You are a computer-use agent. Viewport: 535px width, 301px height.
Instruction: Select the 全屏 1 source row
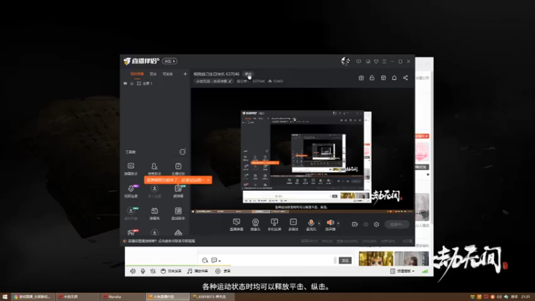pos(155,83)
